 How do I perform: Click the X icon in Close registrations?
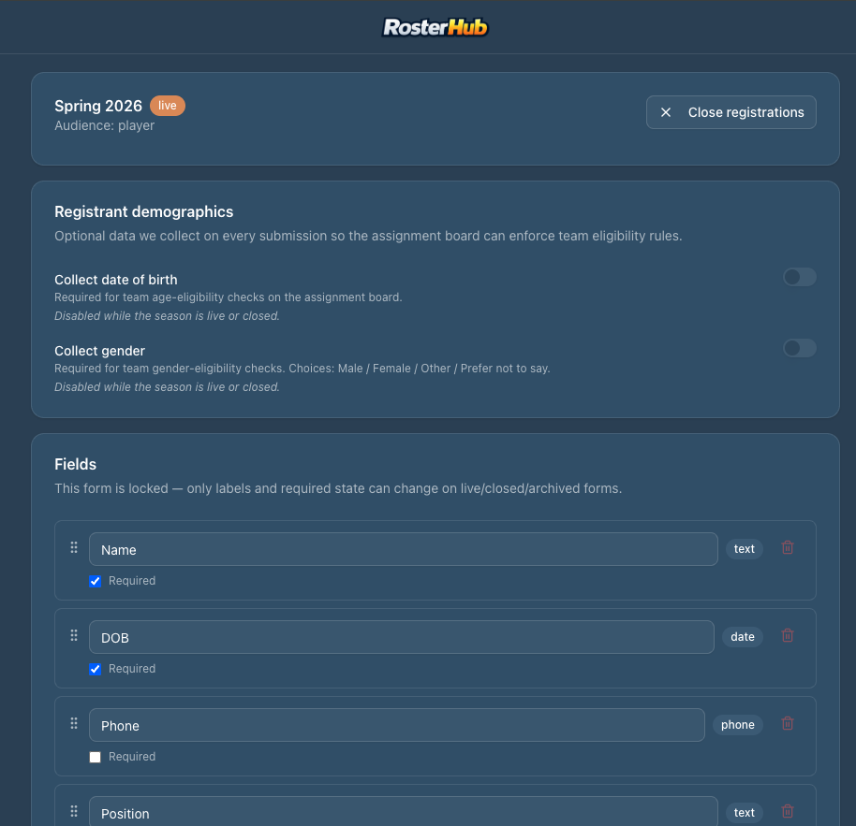point(666,112)
